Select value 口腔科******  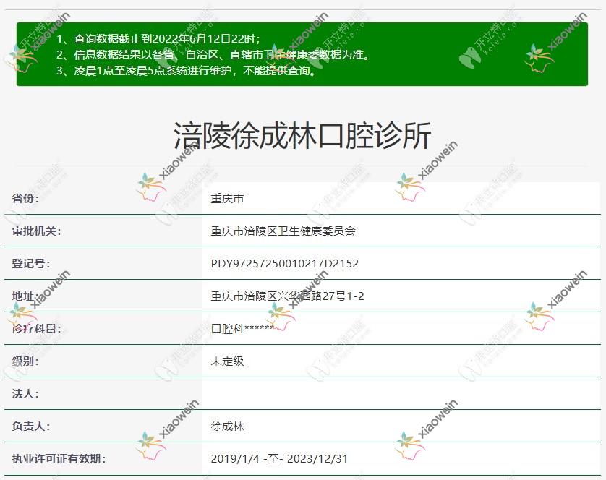pyautogui.click(x=242, y=328)
